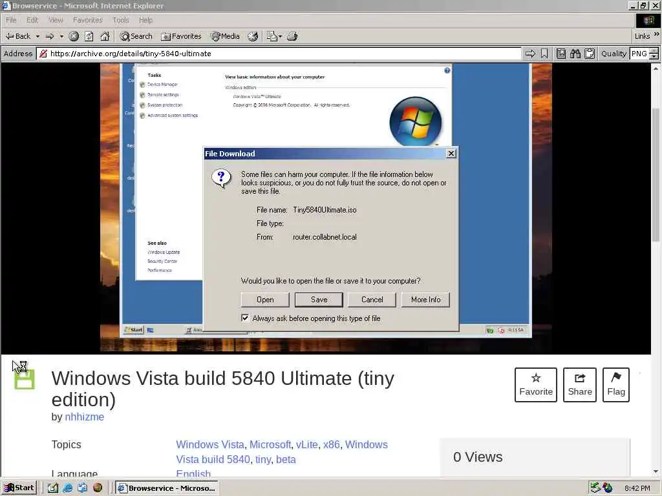Expand the Mail button dropdown arrow

pyautogui.click(x=280, y=36)
